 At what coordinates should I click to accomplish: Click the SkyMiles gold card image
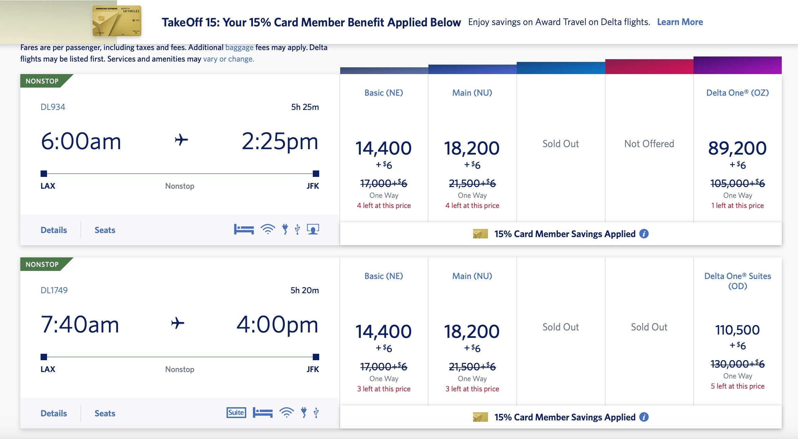117,21
